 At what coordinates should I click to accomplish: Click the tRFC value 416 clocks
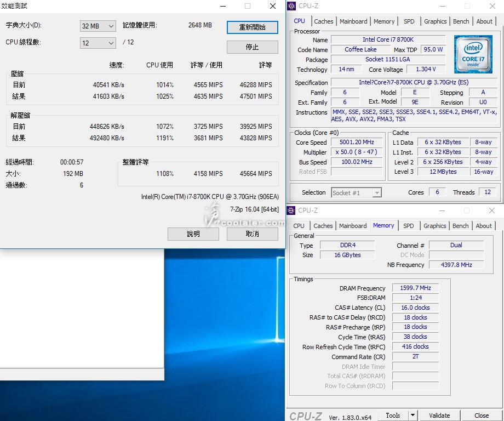tap(415, 346)
